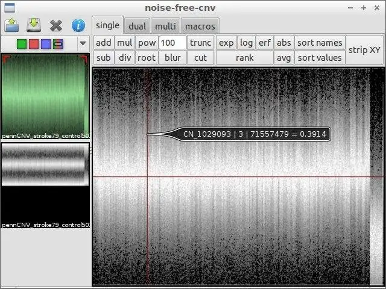The width and height of the screenshot is (386, 289).
Task: Switch to the multi tab
Action: (x=165, y=26)
